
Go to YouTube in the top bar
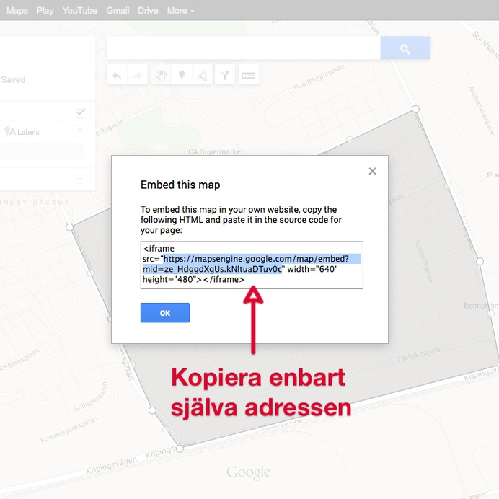[79, 11]
